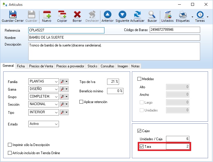The width and height of the screenshot is (213, 162).
Task: Click the Guardar Cerrar toolbar icon
Action: [x=13, y=15]
